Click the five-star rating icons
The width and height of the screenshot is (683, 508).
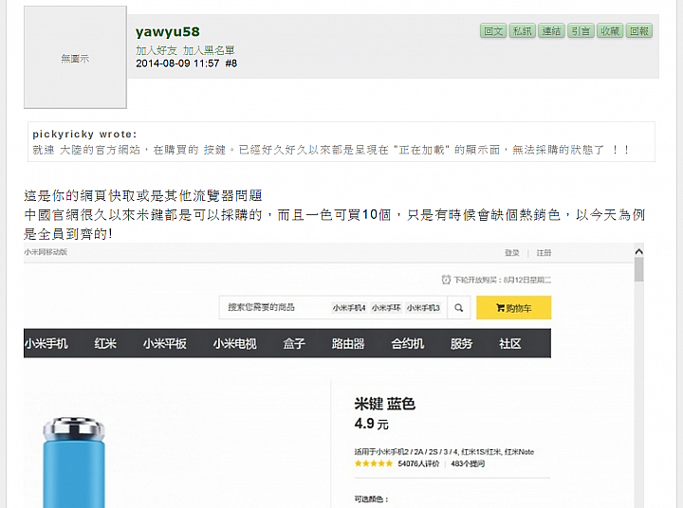[374, 463]
